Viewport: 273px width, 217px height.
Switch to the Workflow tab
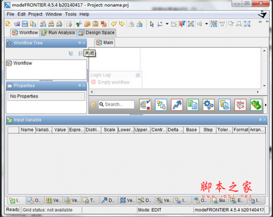click(25, 33)
